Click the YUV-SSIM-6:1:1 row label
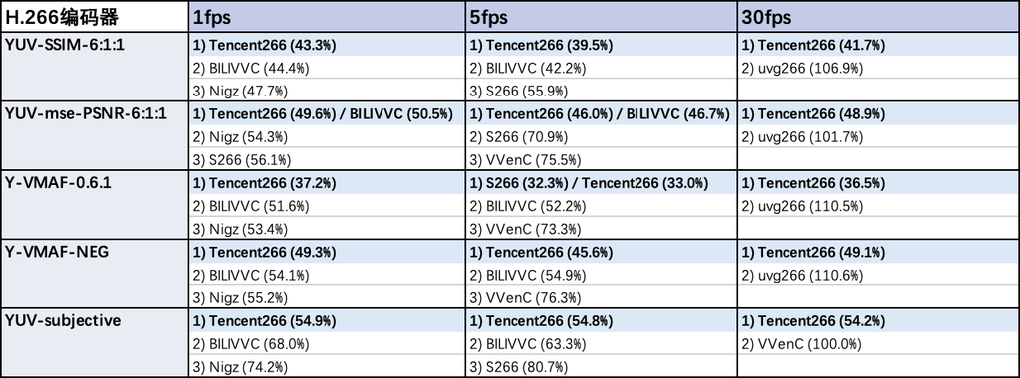 click(95, 68)
